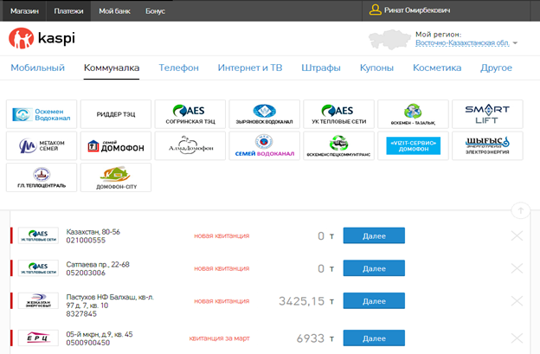The width and height of the screenshot is (540, 354).
Task: Click AES logo in Сатпаева пр. row
Action: (38, 268)
